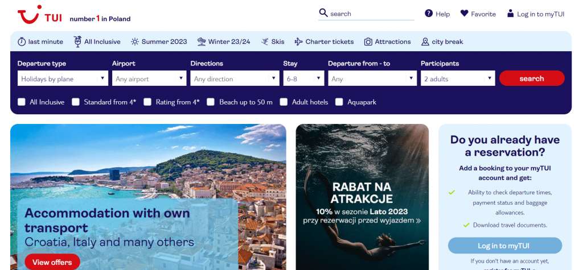Viewport: 583px width, 270px height.
Task: Click the city break map pin icon
Action: click(425, 41)
